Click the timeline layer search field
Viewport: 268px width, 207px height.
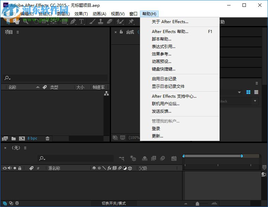pyautogui.click(x=76, y=158)
